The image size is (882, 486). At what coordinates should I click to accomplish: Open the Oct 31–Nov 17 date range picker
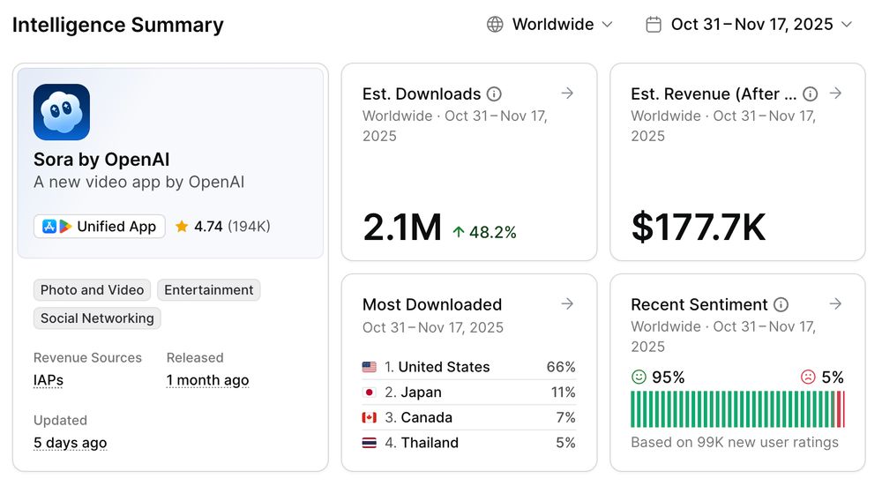click(751, 25)
